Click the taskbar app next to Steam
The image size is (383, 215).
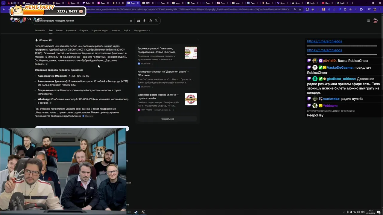143,212
